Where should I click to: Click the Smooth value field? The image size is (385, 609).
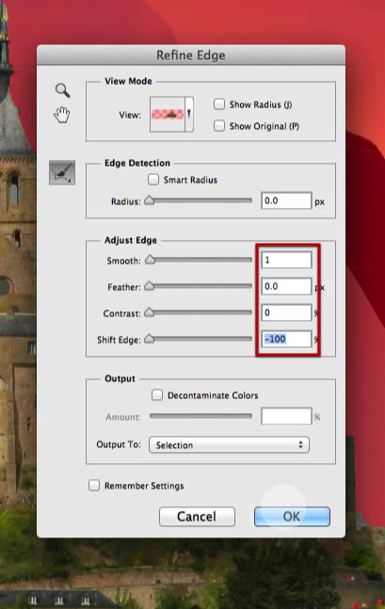tap(286, 260)
